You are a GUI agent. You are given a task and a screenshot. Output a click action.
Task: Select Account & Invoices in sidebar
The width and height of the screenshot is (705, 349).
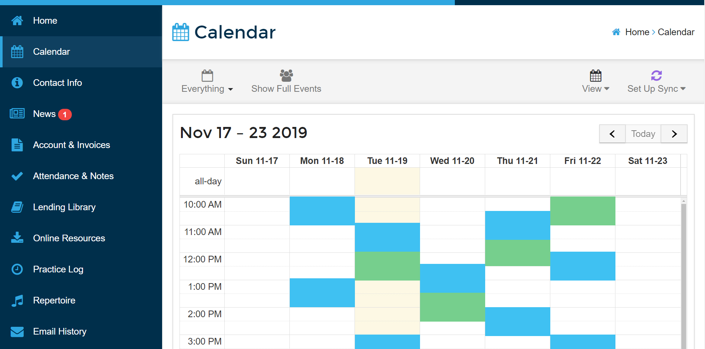(x=81, y=145)
